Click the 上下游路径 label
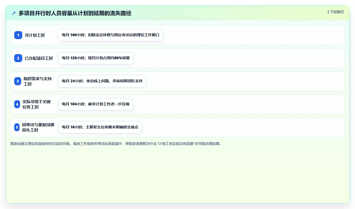 point(335,12)
